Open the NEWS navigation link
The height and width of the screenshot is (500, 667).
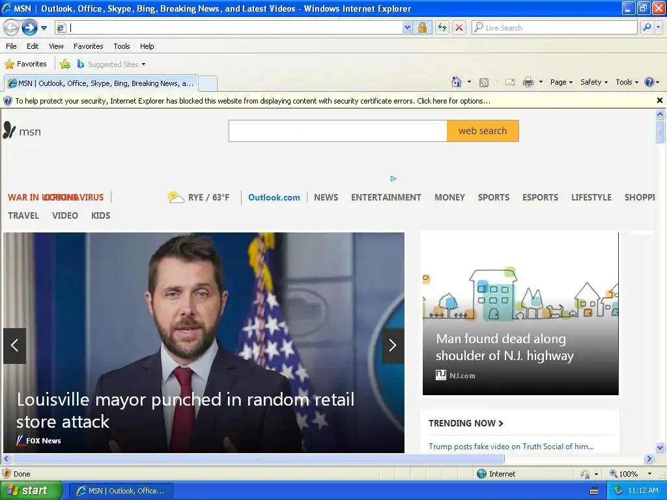point(326,197)
